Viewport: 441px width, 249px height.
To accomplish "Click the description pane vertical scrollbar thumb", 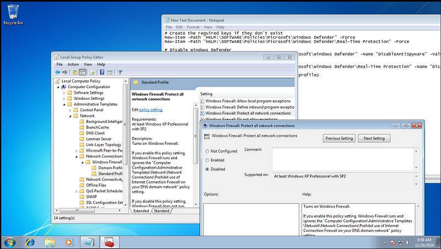I will pyautogui.click(x=196, y=136).
